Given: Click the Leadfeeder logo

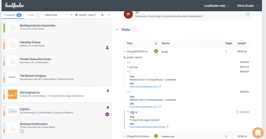Looking at the screenshot, I should [14, 6].
